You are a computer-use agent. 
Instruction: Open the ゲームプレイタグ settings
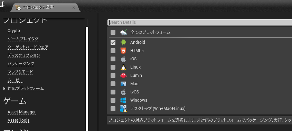23,39
